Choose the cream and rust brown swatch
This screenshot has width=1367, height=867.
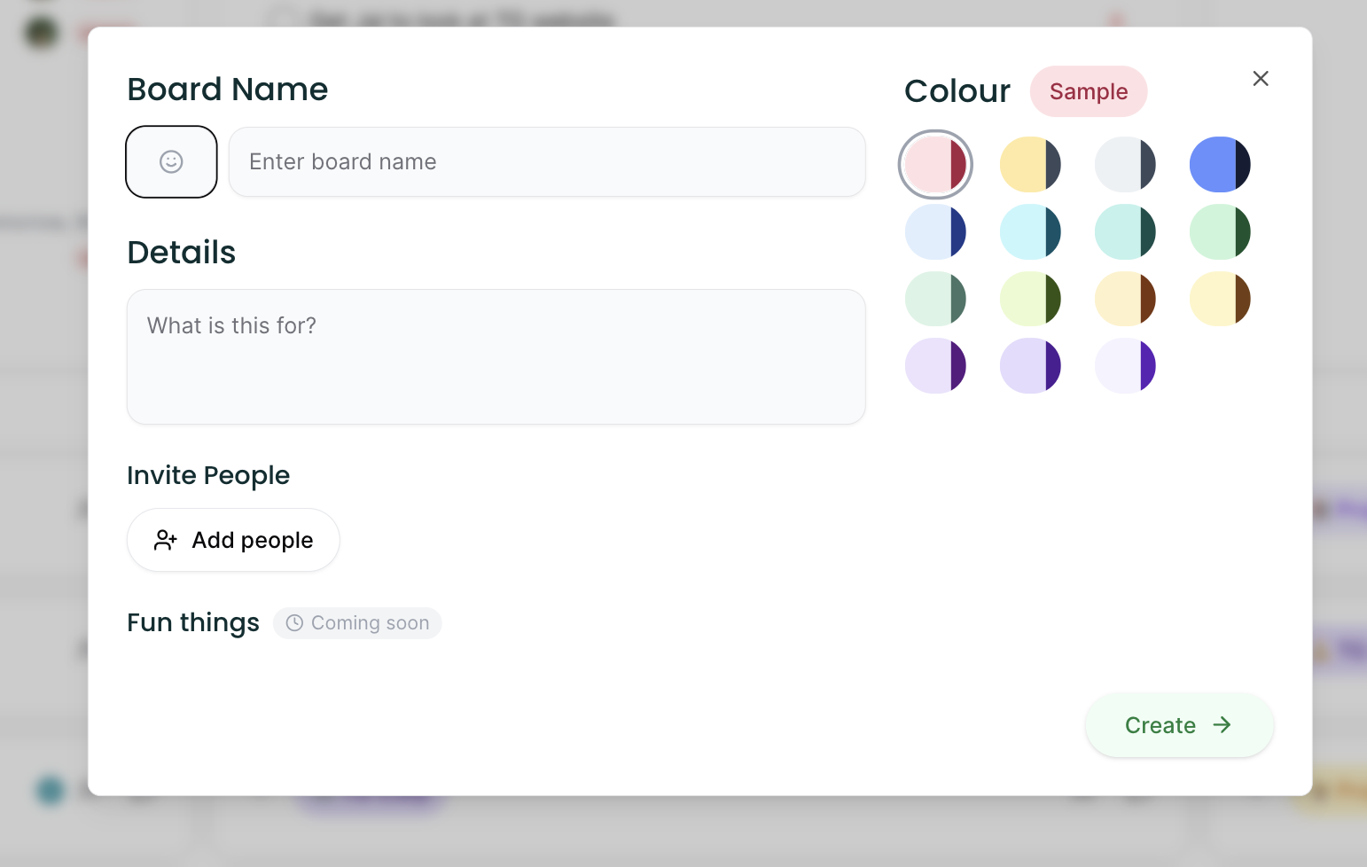pyautogui.click(x=1125, y=299)
